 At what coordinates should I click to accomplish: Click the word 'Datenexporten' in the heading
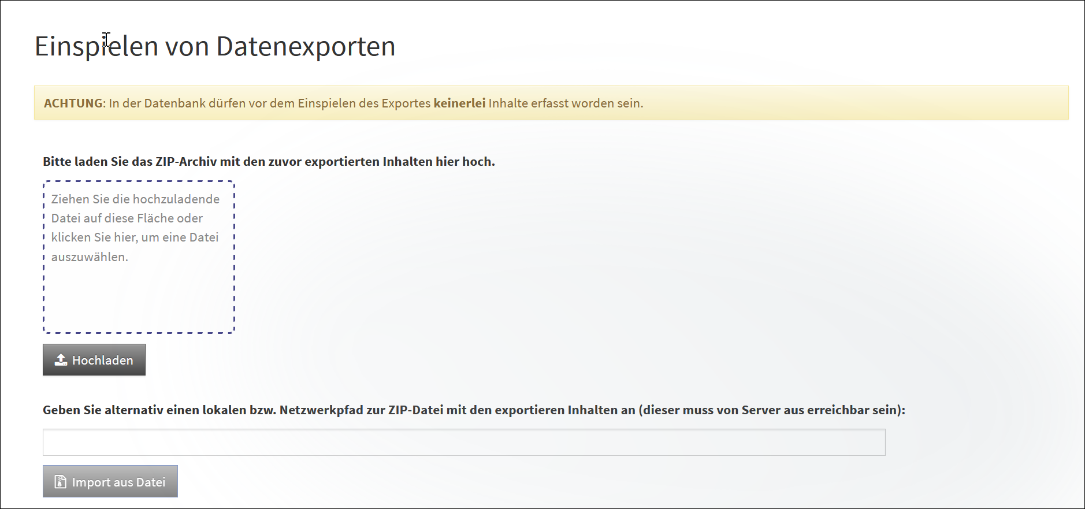306,46
